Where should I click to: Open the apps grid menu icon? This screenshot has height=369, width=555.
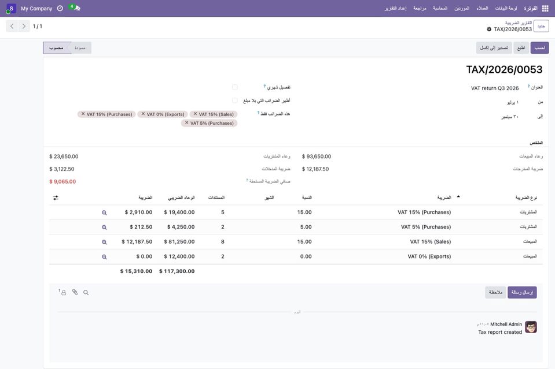pyautogui.click(x=545, y=9)
